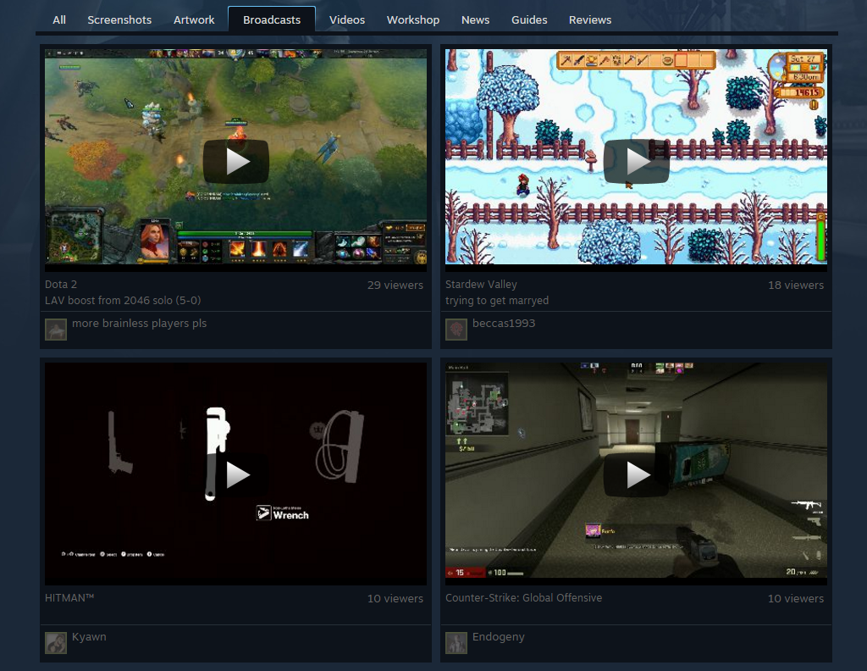Image resolution: width=867 pixels, height=671 pixels.
Task: Click the Artwork tab
Action: pyautogui.click(x=194, y=19)
